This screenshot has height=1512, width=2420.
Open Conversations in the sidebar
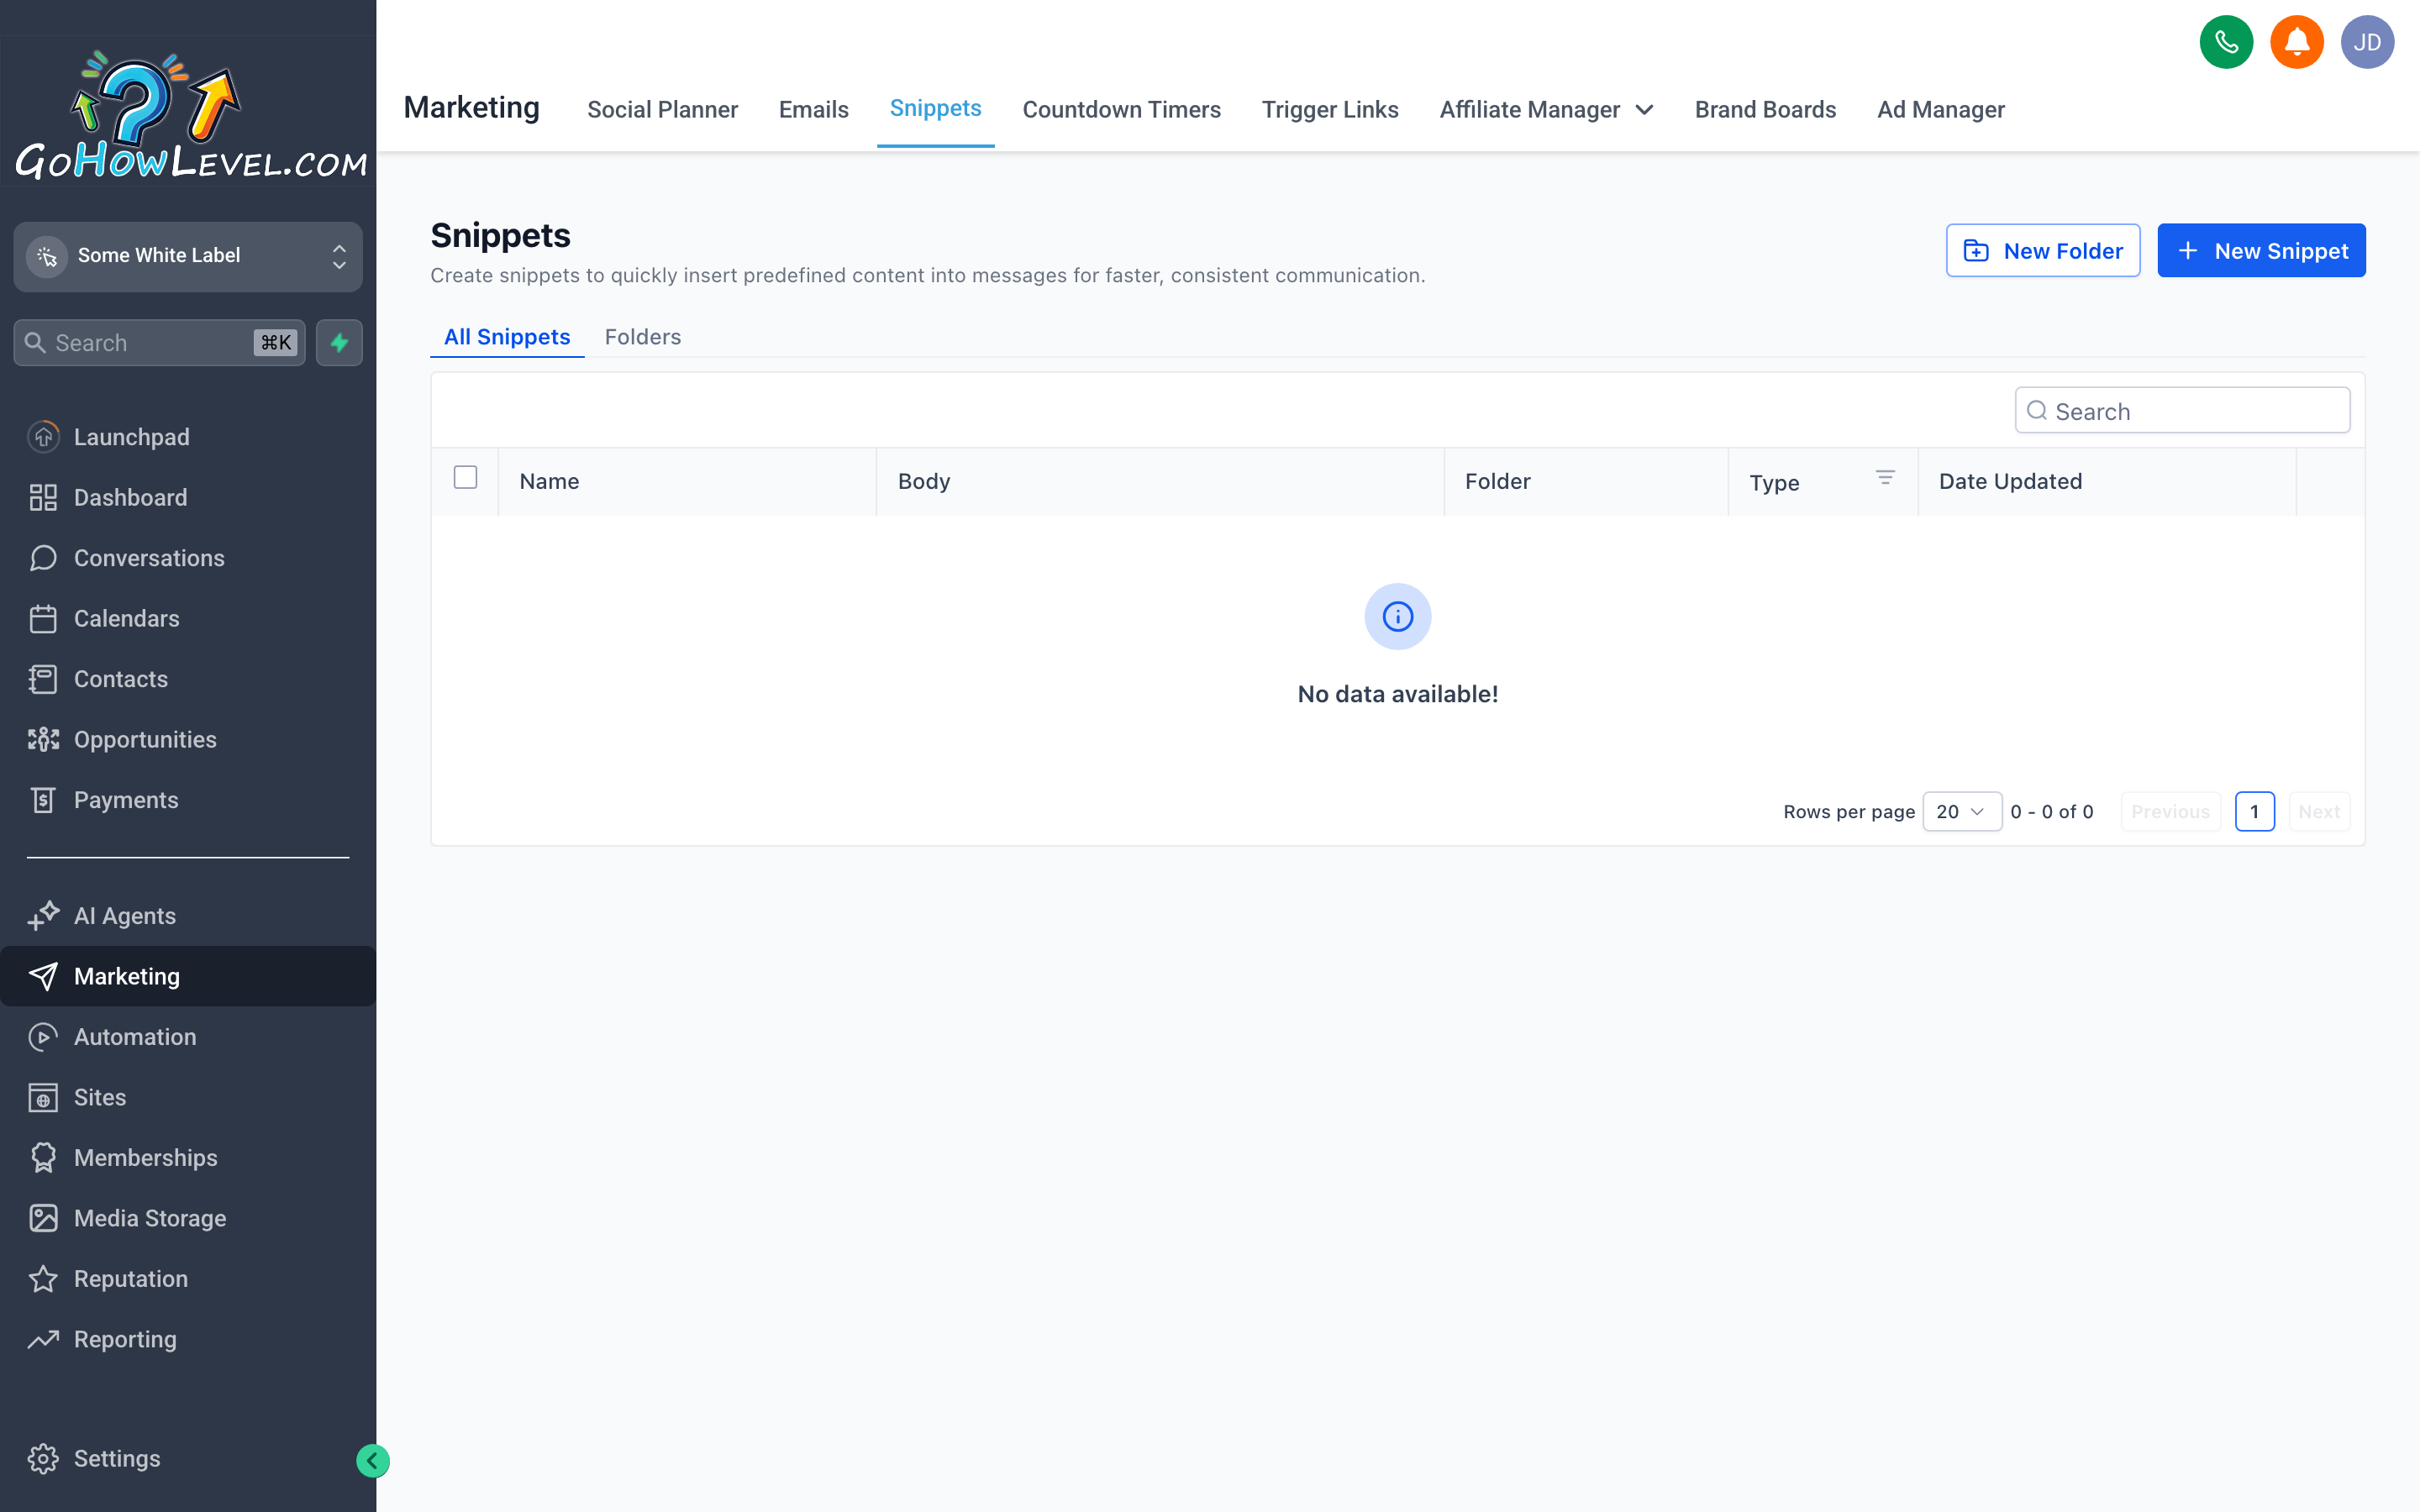(188, 558)
